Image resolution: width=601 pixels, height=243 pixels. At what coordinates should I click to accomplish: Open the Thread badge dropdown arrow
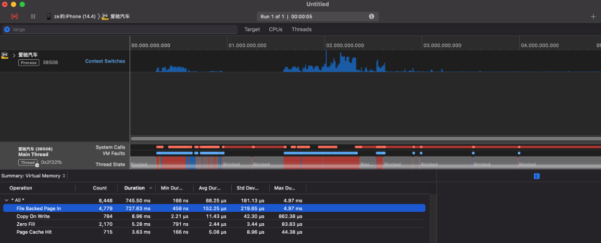click(37, 164)
